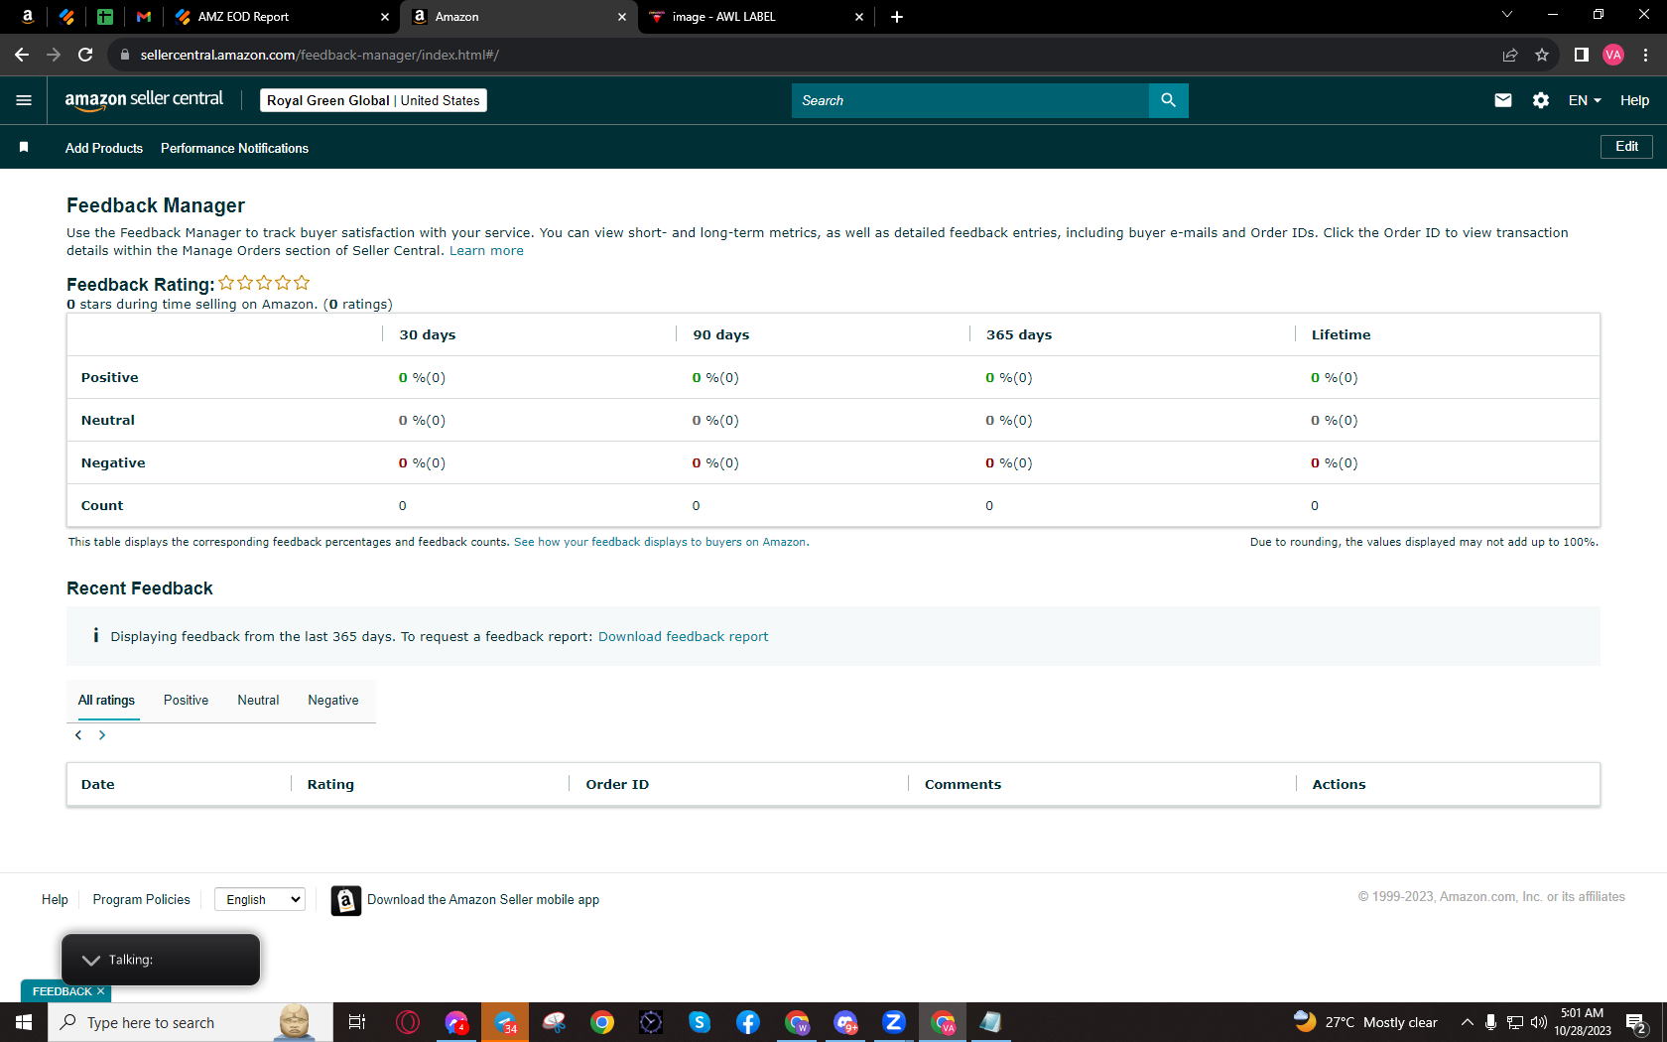1667x1042 pixels.
Task: Open the Help link in the header
Action: point(1634,100)
